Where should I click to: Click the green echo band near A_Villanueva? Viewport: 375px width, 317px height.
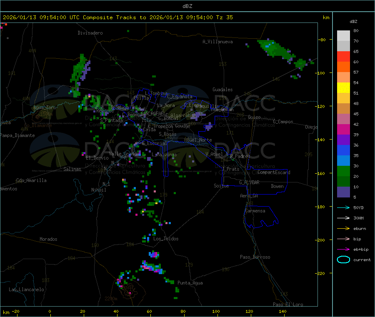tap(276, 50)
